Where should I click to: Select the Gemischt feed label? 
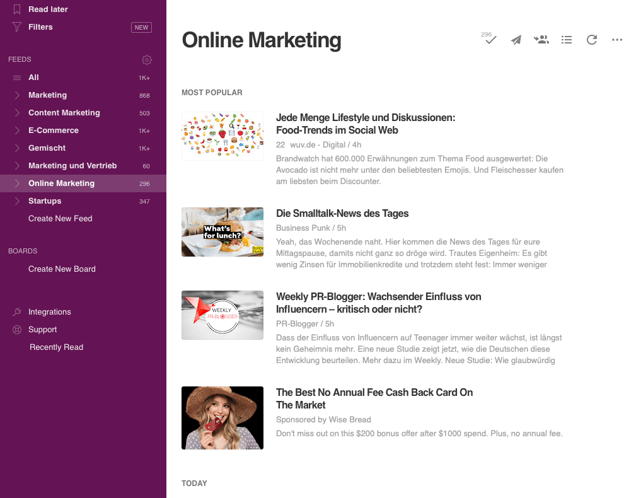(47, 148)
